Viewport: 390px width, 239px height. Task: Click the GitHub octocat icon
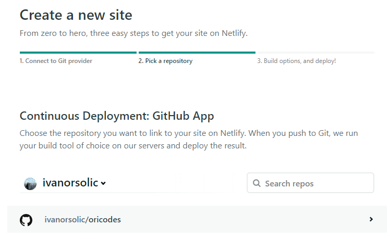(x=26, y=220)
